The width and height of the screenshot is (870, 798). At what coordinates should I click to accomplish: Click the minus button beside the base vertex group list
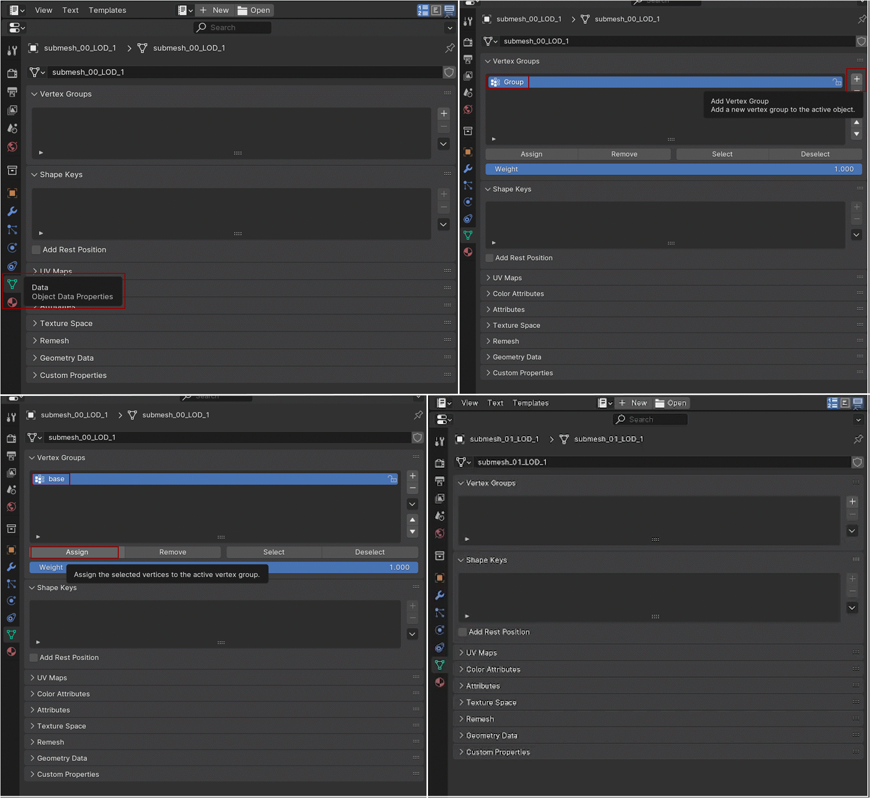click(413, 488)
